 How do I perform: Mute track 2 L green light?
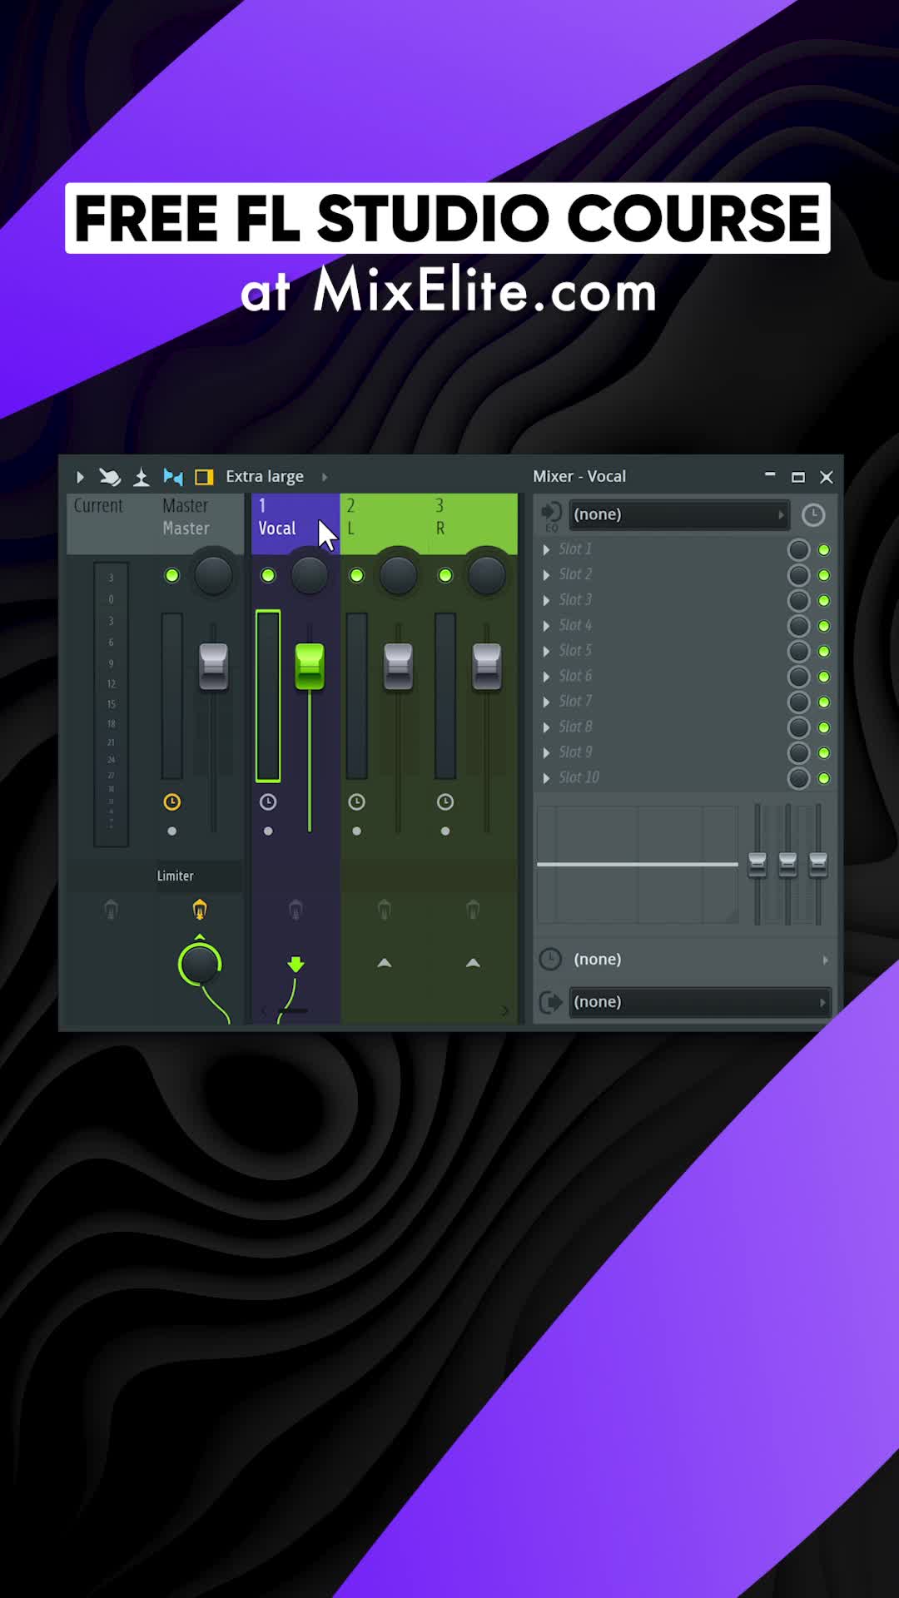coord(356,575)
